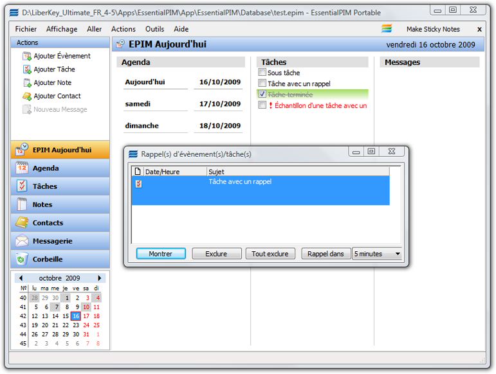Click the 18/10/2009 date in agenda
Viewport: 496px width, 374px height.
[220, 126]
